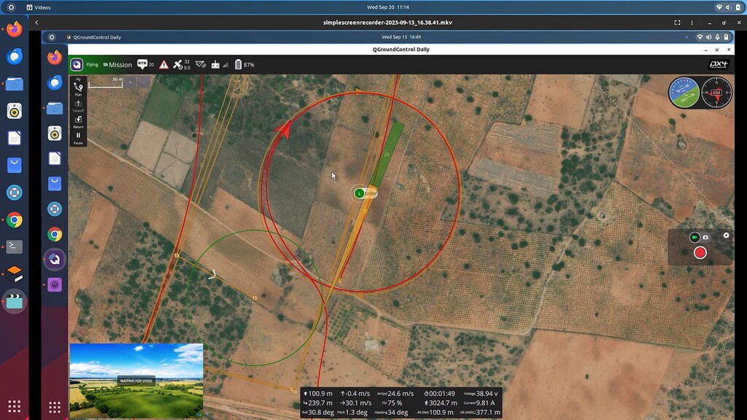Click the waiting-for-video preview thumbnail
Viewport: 747px width, 420px height.
(x=136, y=379)
